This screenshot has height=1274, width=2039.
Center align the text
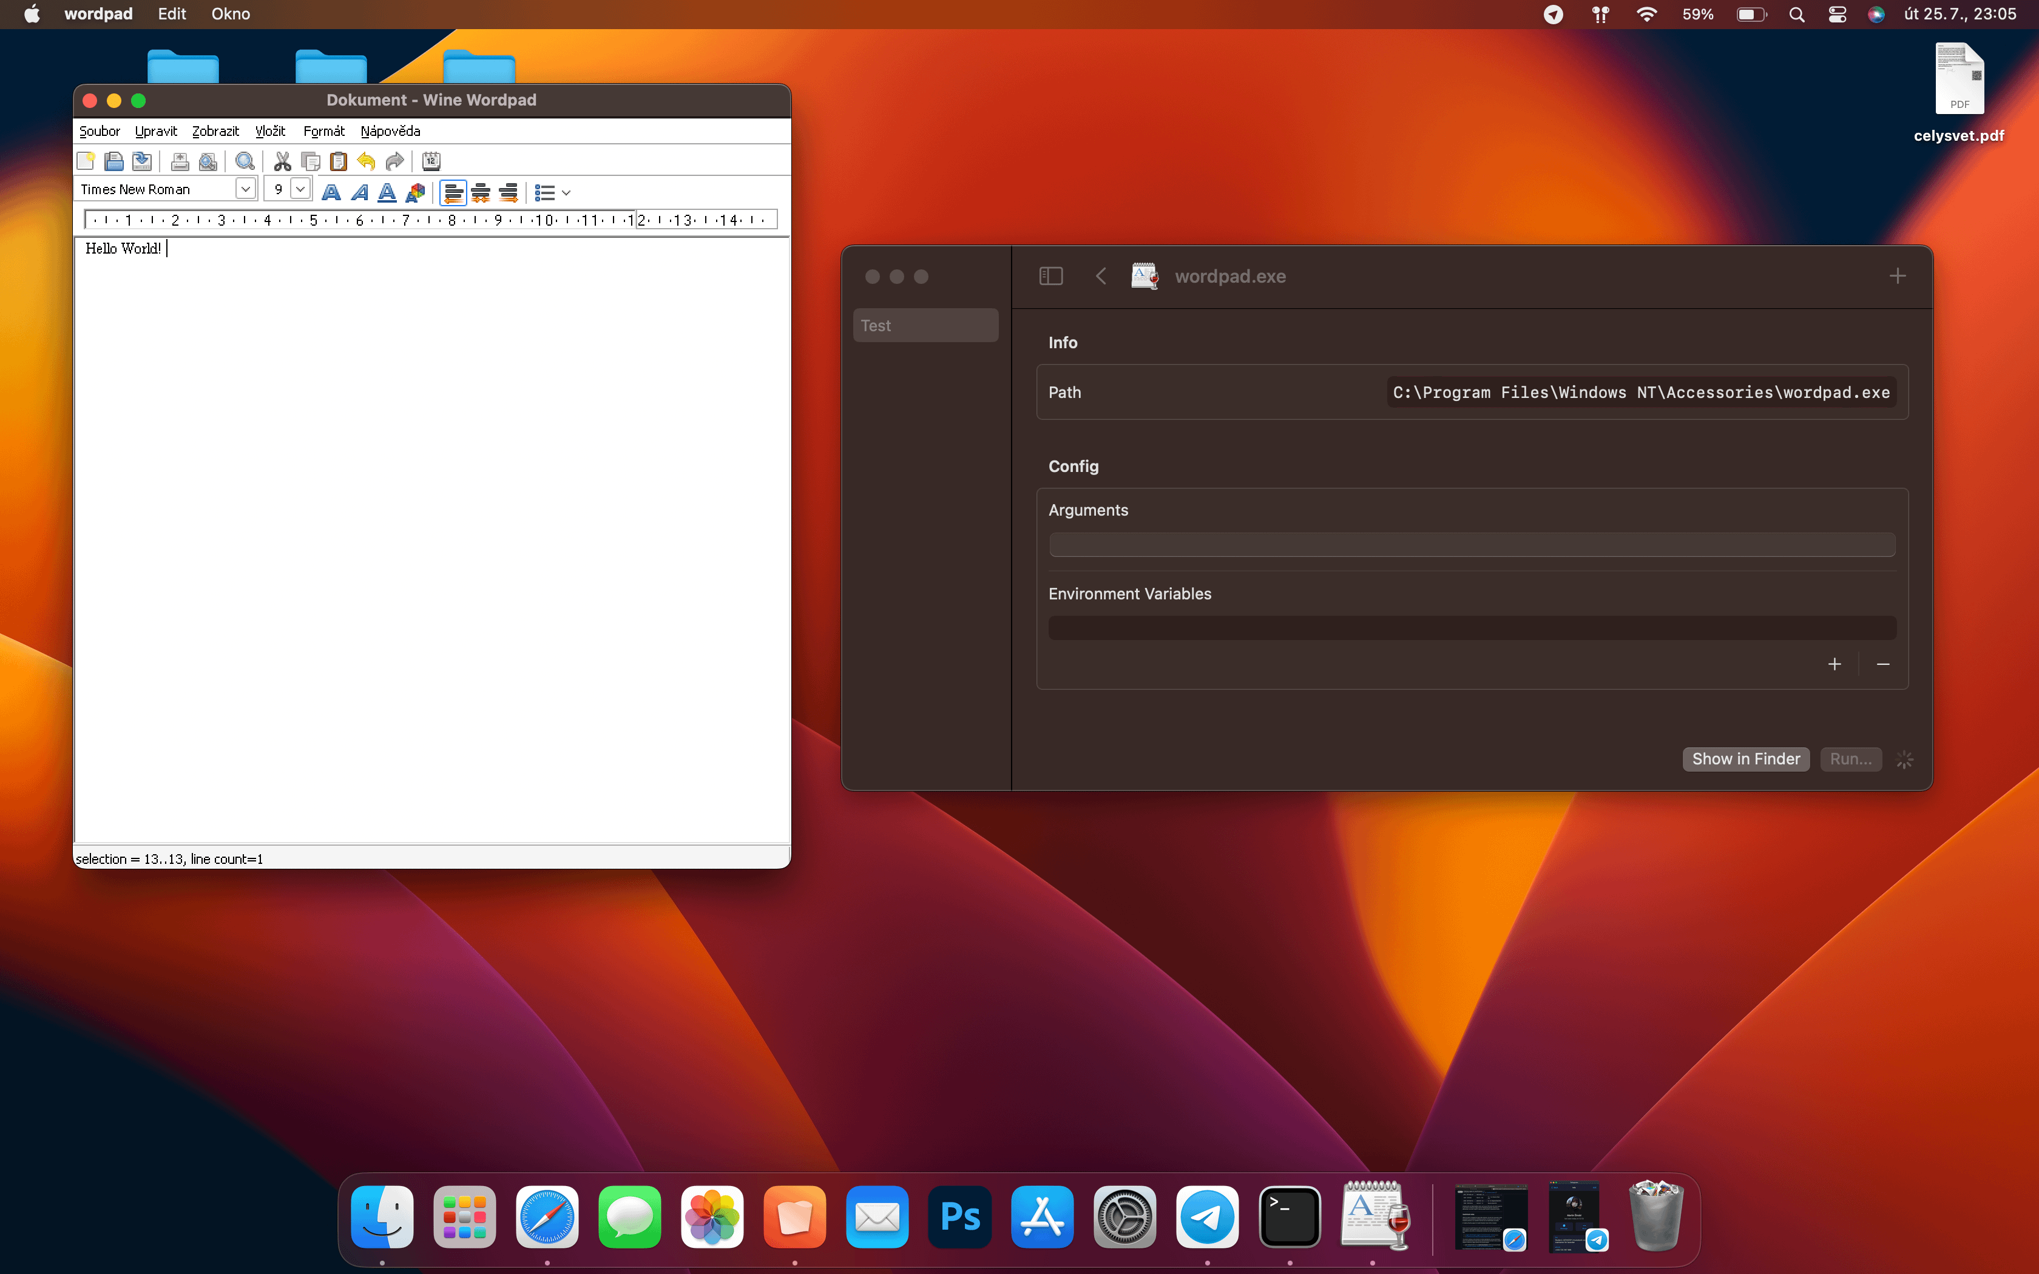[480, 192]
